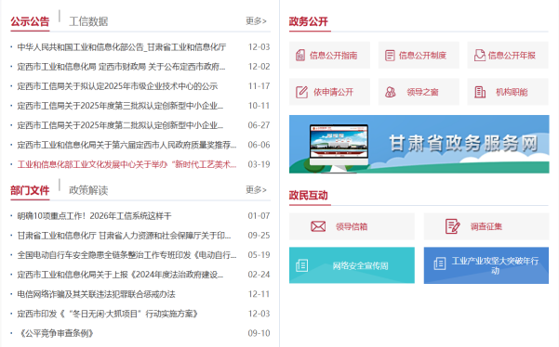Click date 03-19 beside the red notice
559x347 pixels.
pyautogui.click(x=259, y=164)
